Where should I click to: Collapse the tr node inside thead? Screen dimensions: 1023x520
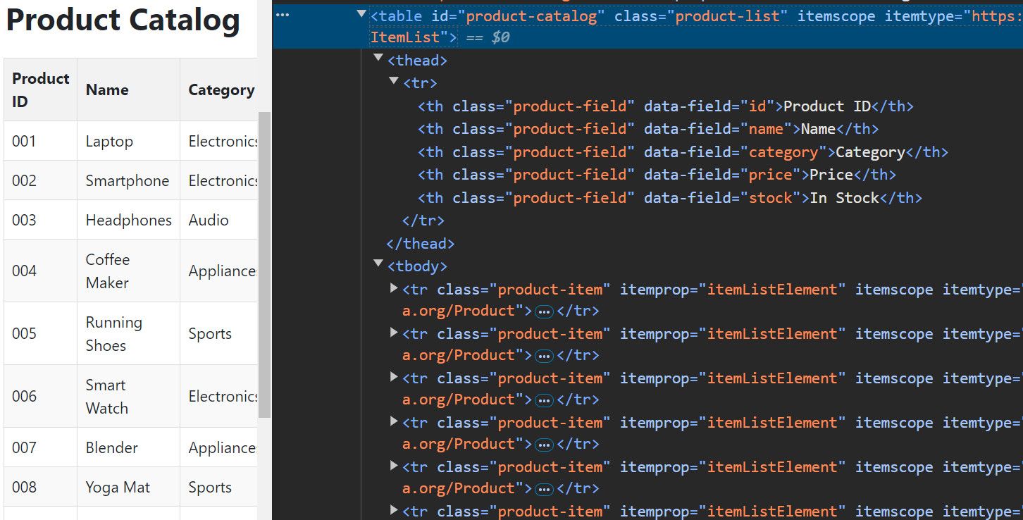[x=395, y=81]
